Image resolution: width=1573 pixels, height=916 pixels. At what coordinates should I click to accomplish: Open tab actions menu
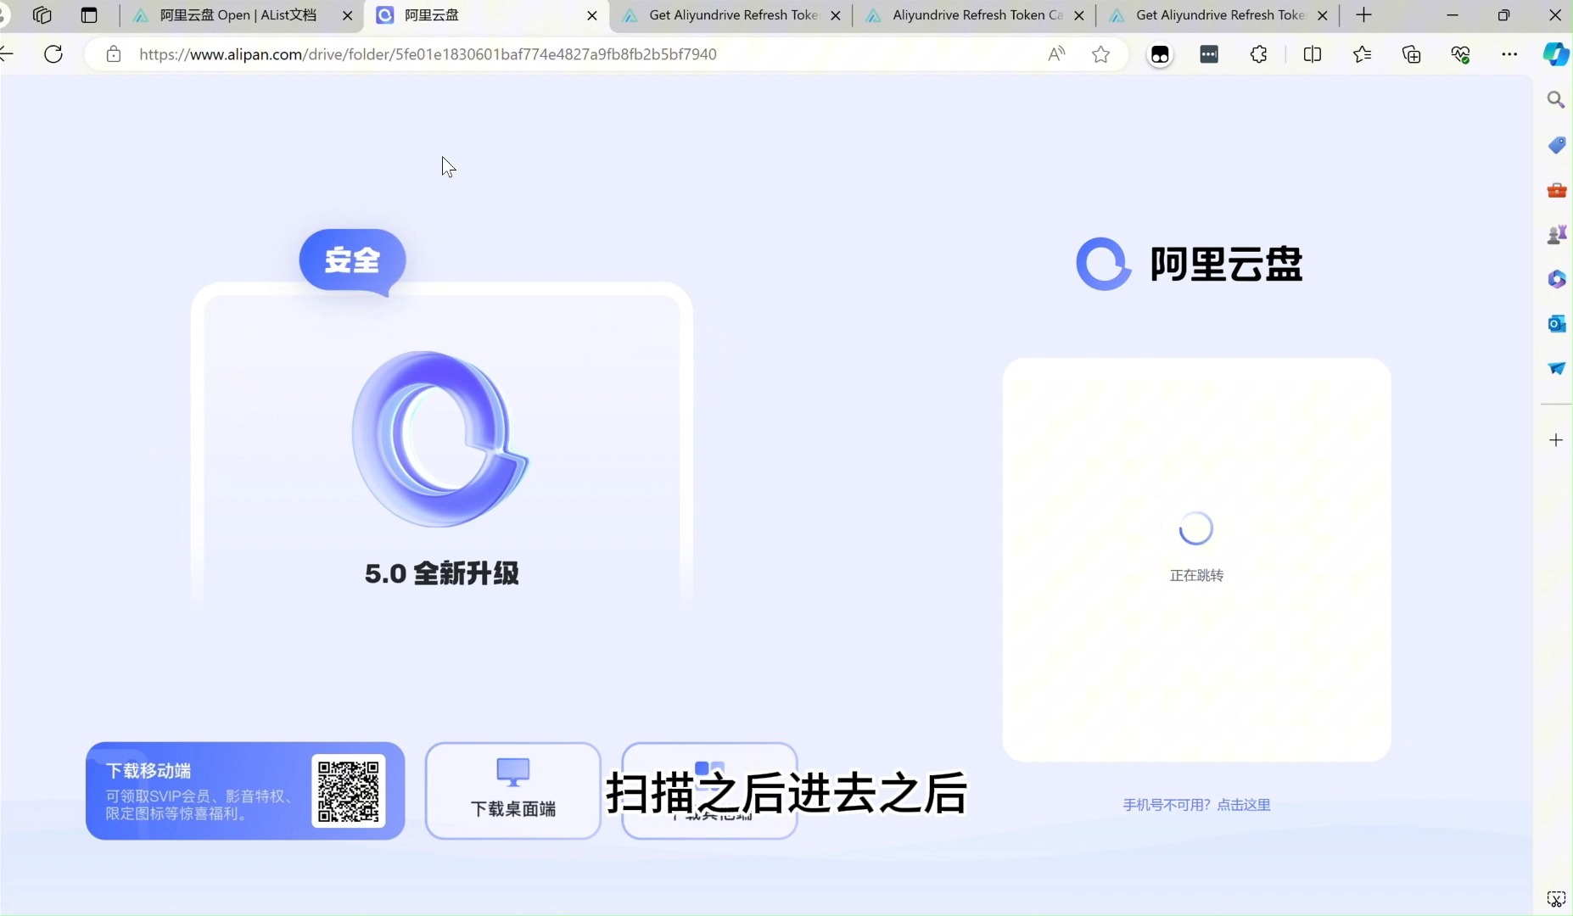[x=89, y=15]
